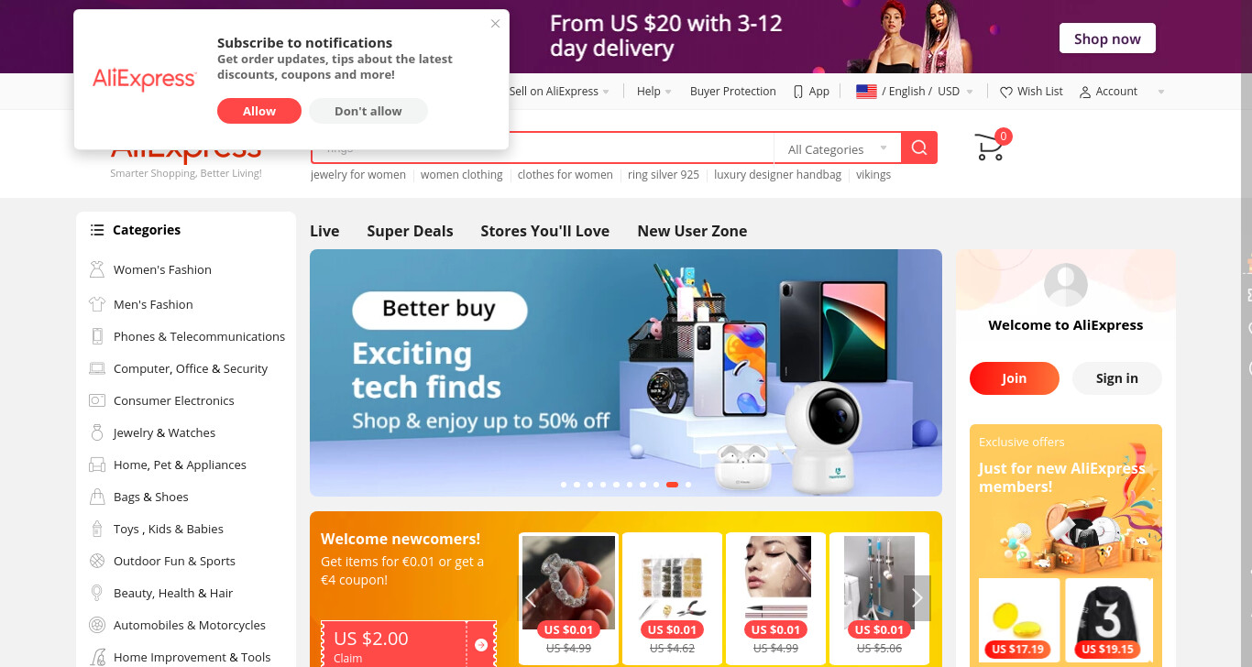Click the Wish List heart icon
Screen dimensions: 1252x667
click(x=1005, y=92)
